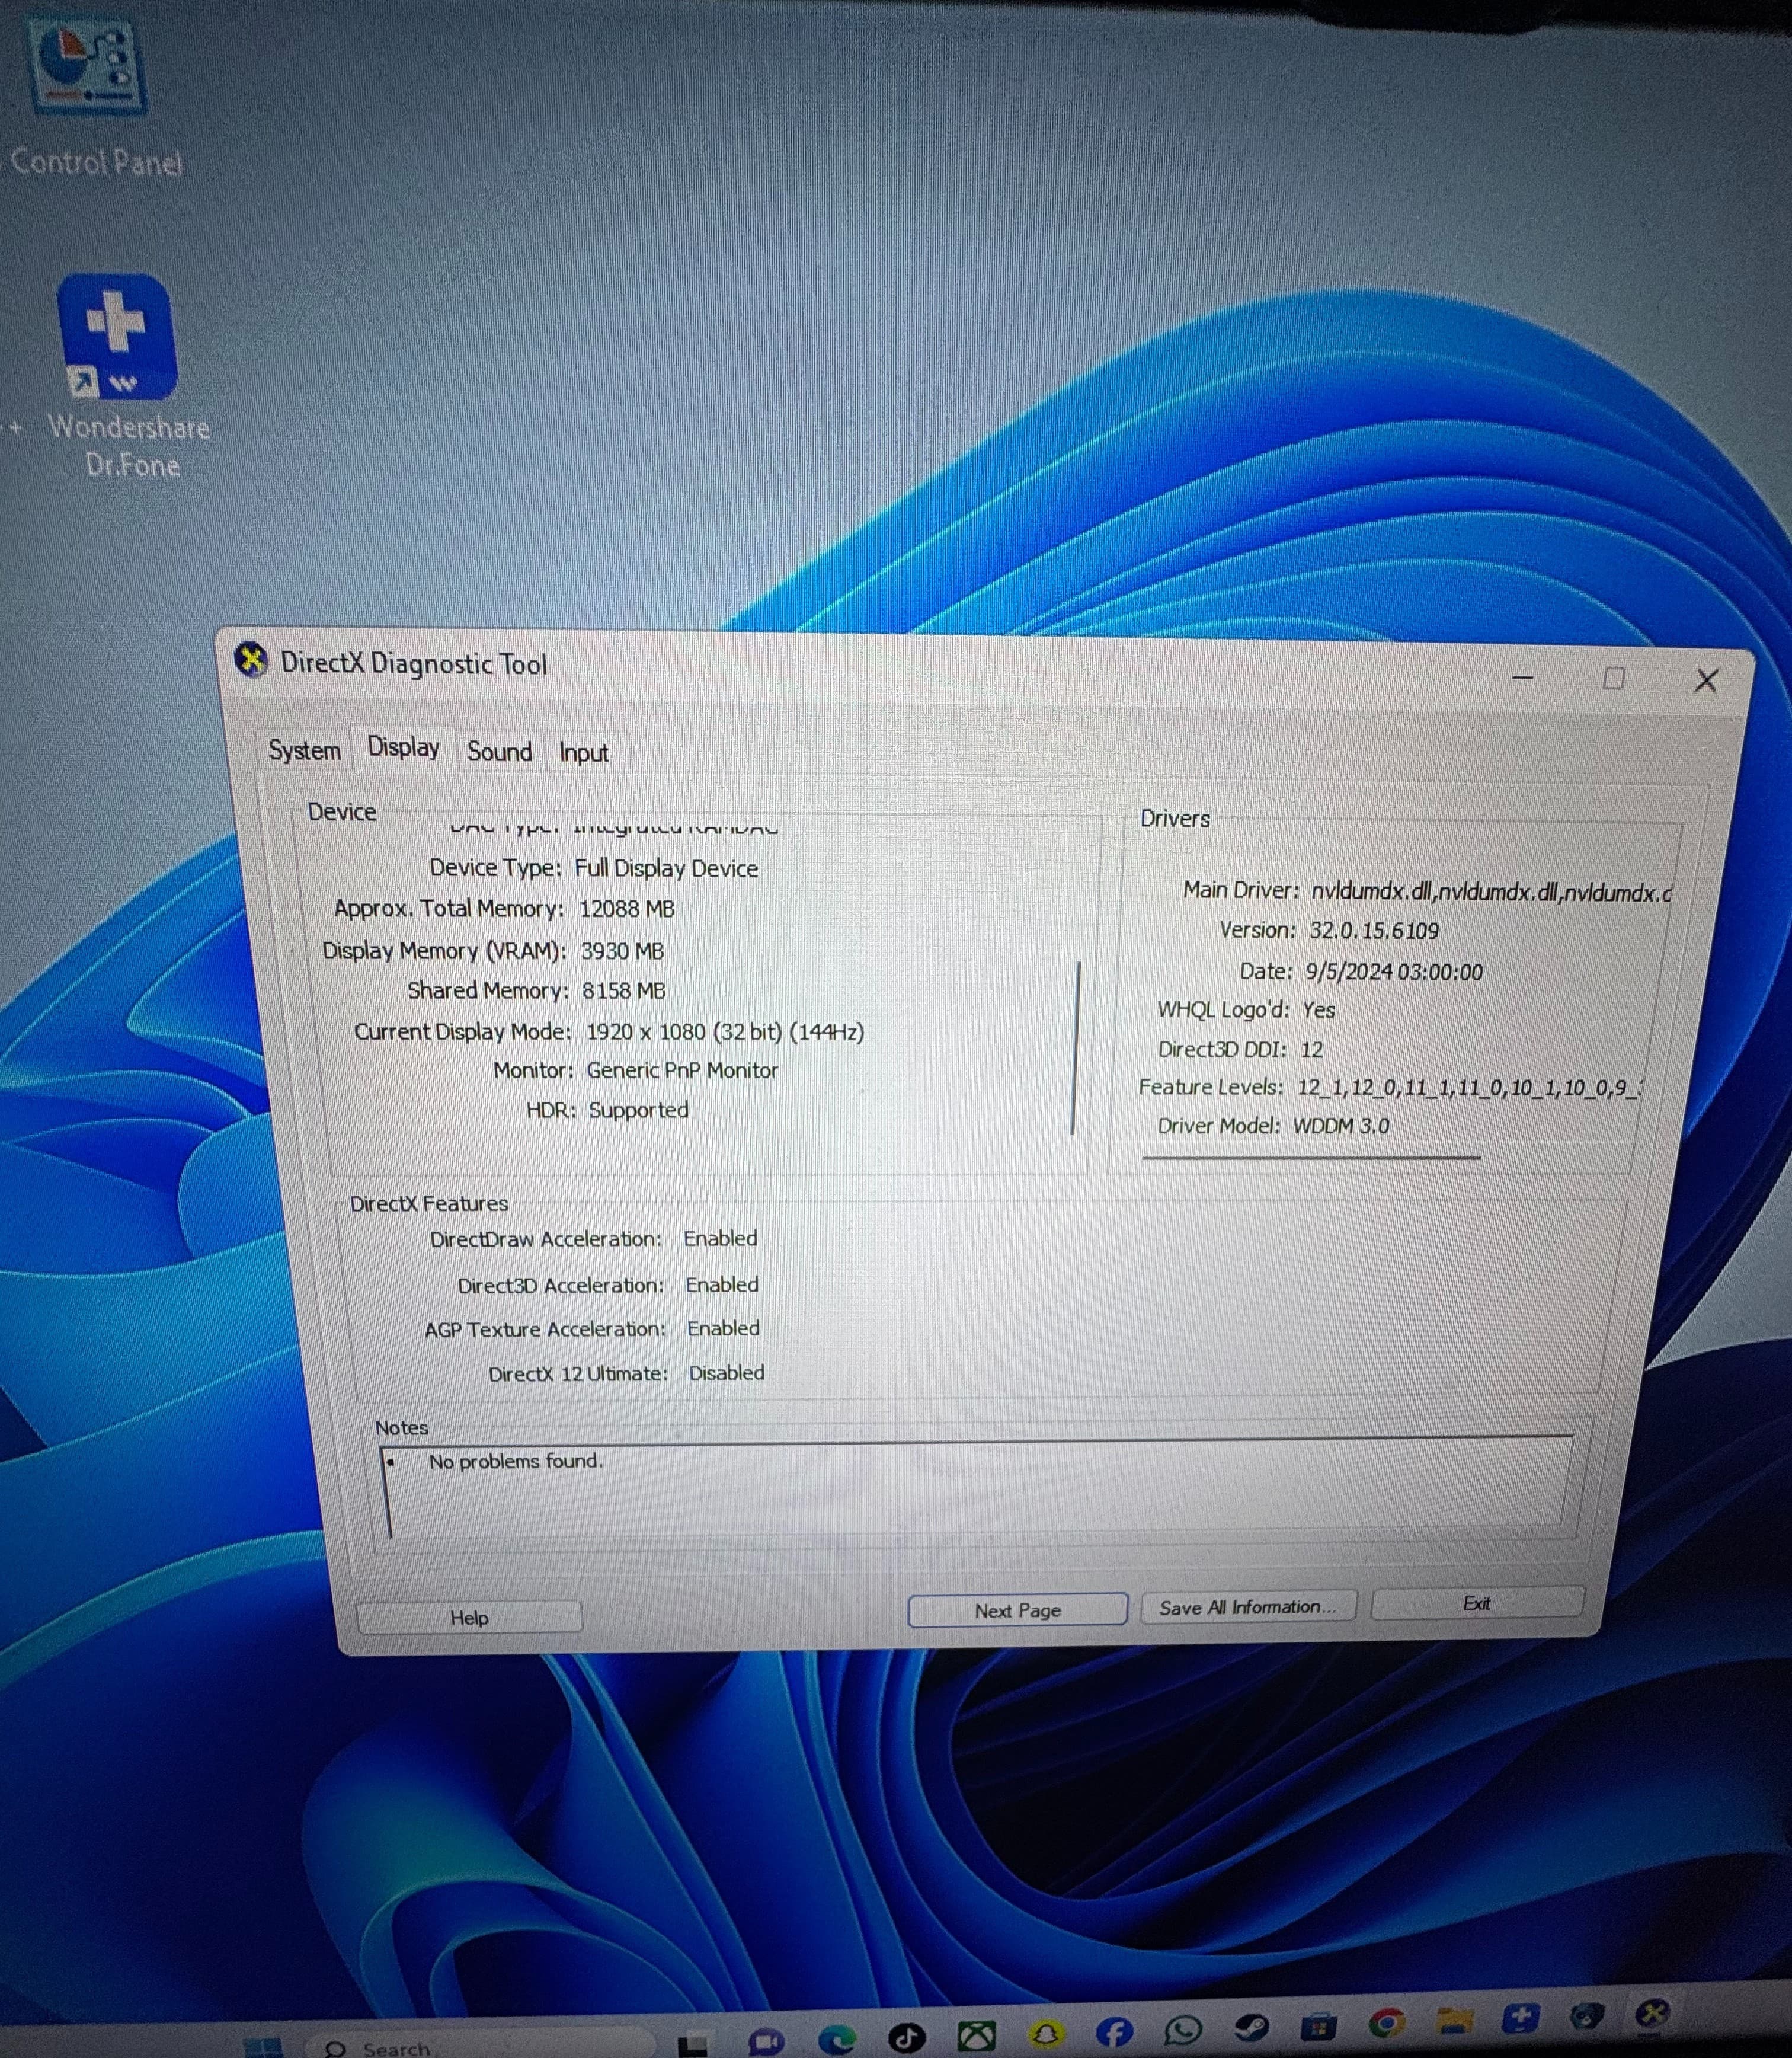Launch the Xbox app from the taskbar
The image size is (1792, 2058).
click(976, 2034)
